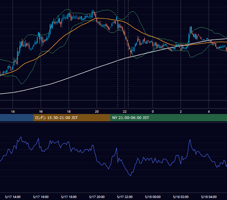Image resolution: width=227 pixels, height=200 pixels.
Task: Click the 0 hour axis label
Action: pos(153,112)
